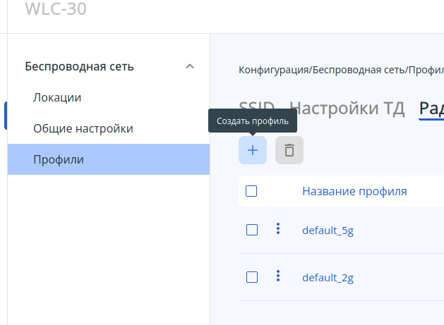Image resolution: width=444 pixels, height=325 pixels.
Task: Click the trash delete icon
Action: tap(289, 150)
